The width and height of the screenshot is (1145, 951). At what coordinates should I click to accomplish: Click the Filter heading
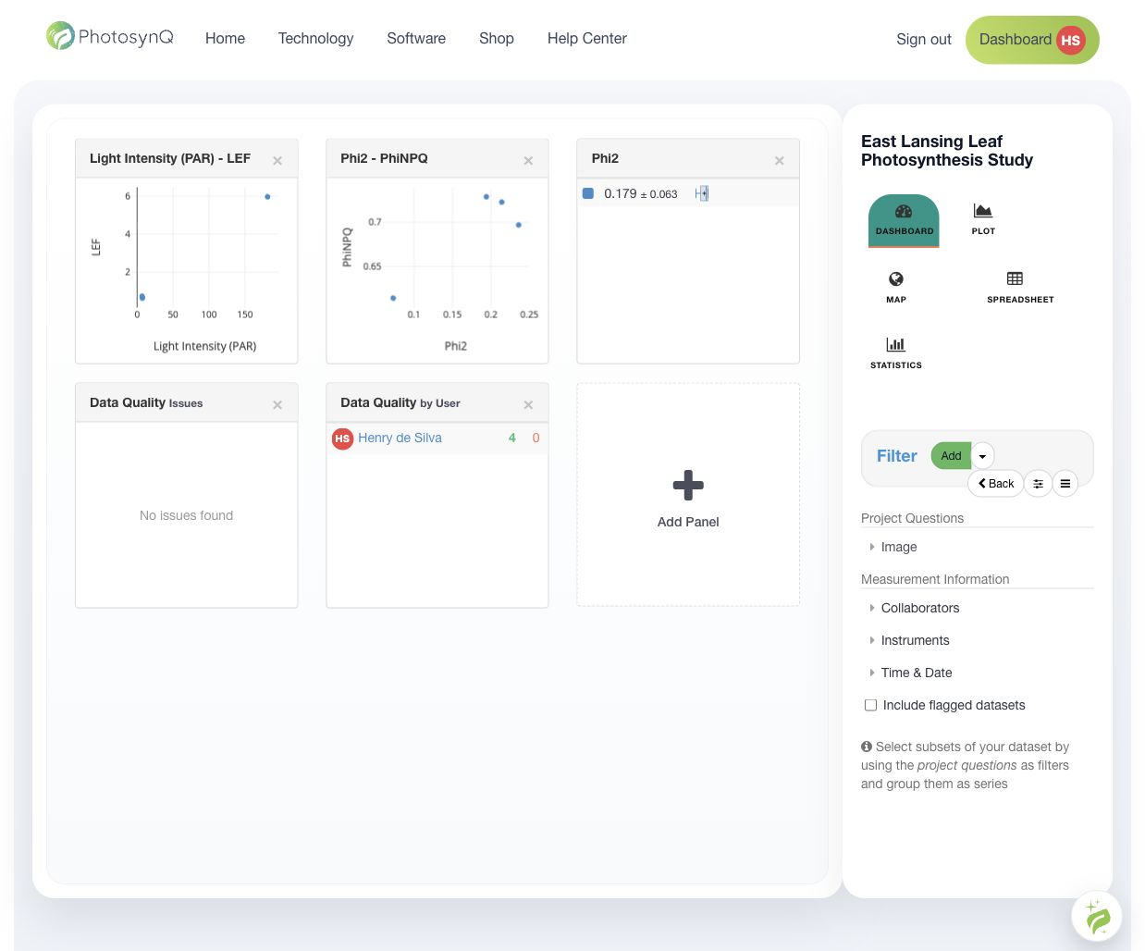point(897,456)
